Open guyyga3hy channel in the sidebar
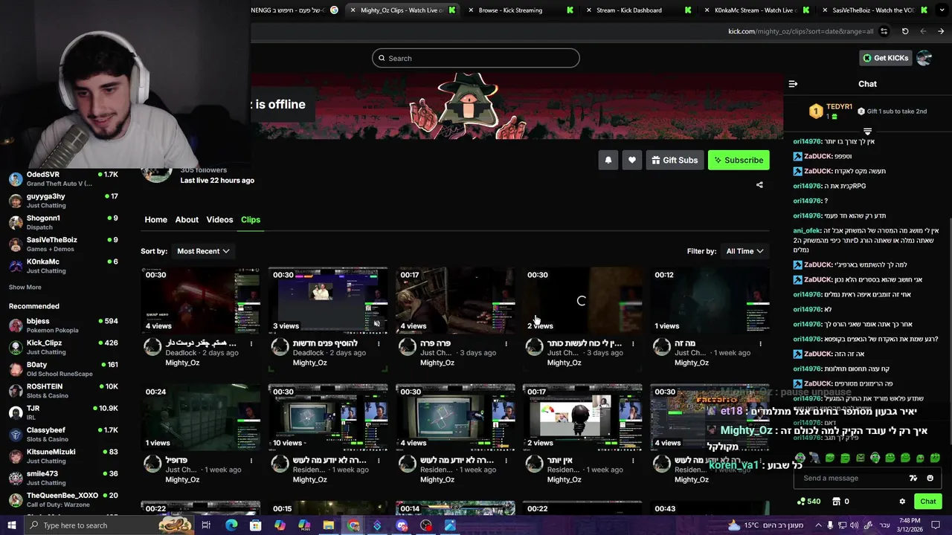This screenshot has width=952, height=535. (63, 201)
